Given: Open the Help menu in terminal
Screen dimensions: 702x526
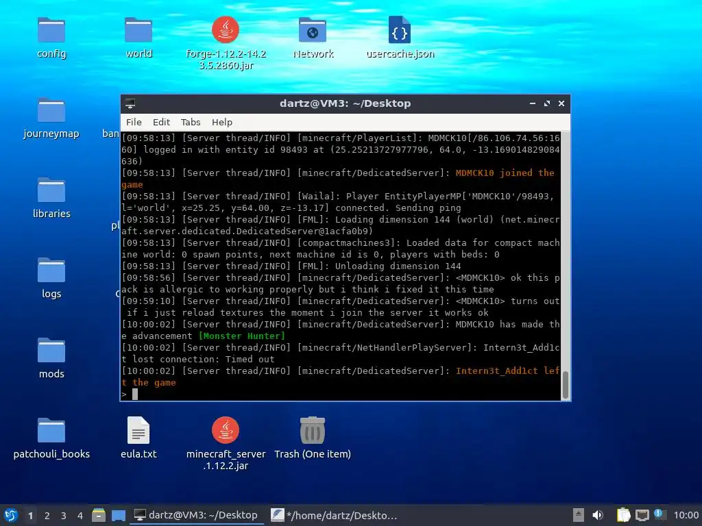Looking at the screenshot, I should (x=222, y=122).
